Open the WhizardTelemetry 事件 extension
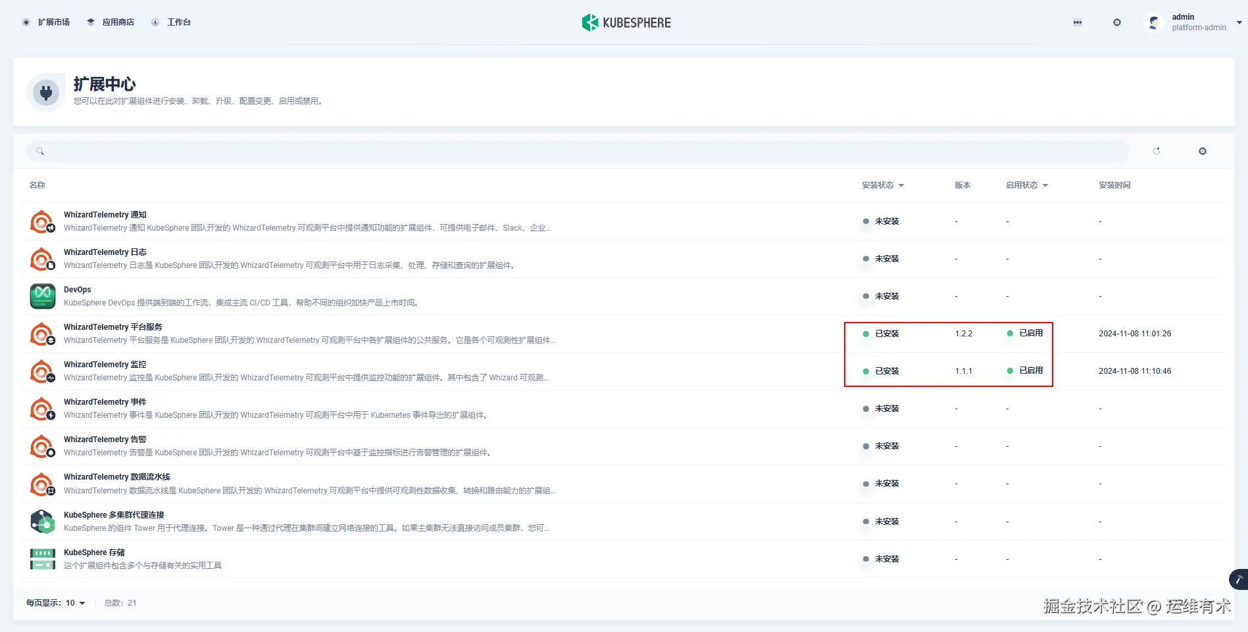The image size is (1248, 632). (x=105, y=402)
